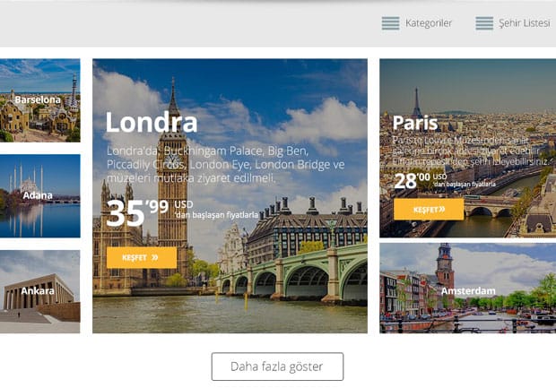Click the Paris heading title
The height and width of the screenshot is (388, 556).
415,123
